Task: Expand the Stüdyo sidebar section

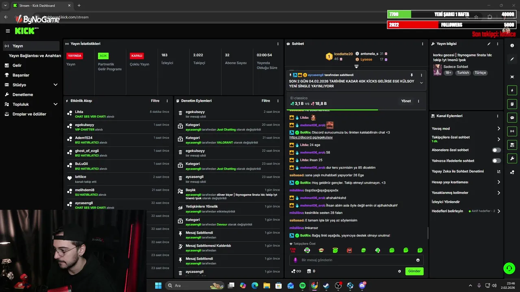Action: 55,85
